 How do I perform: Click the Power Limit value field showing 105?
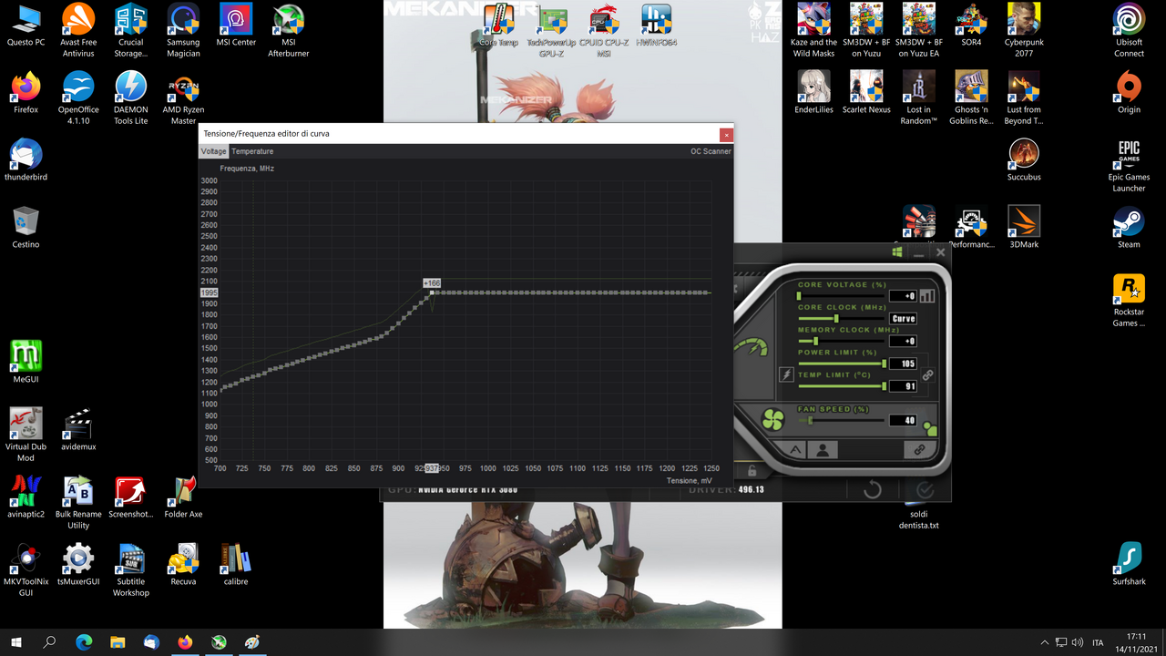903,364
